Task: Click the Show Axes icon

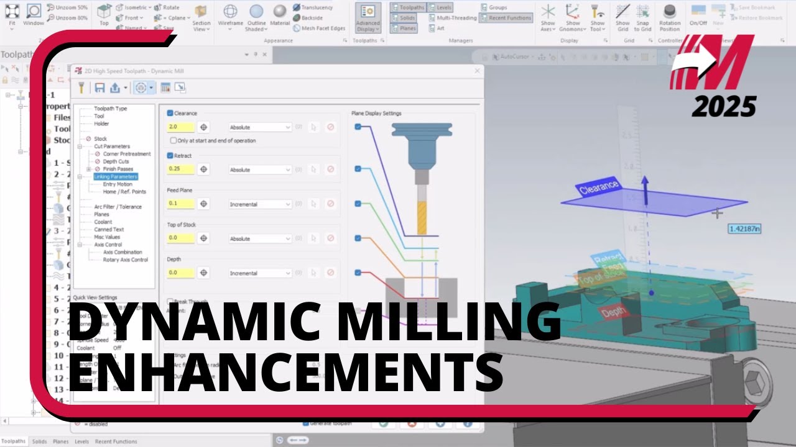Action: 548,11
